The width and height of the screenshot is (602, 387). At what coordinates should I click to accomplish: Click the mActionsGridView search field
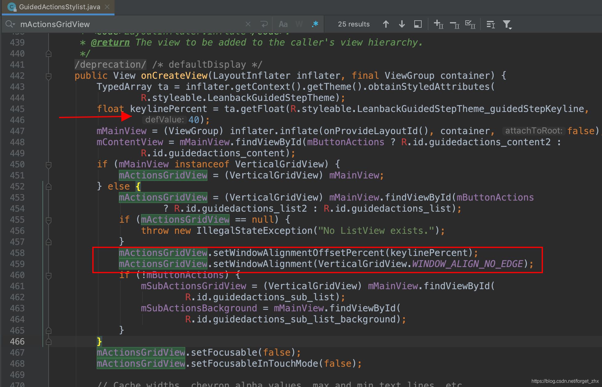tap(129, 24)
